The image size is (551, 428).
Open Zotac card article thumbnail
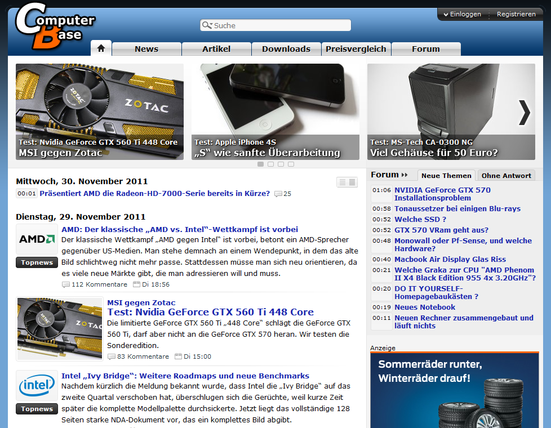click(60, 329)
